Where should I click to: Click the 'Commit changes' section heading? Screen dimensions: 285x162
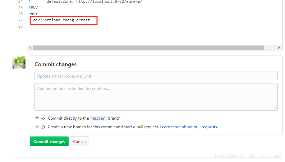(55, 64)
